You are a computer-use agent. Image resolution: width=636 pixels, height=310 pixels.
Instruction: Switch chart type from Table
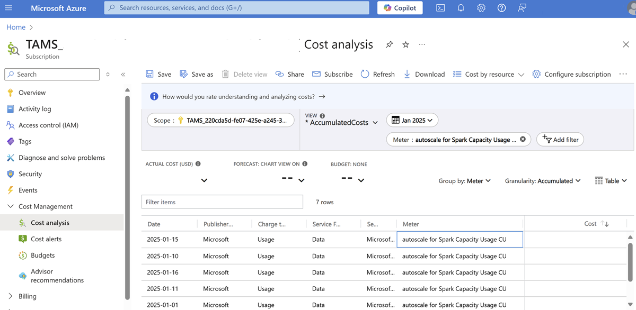click(x=611, y=181)
